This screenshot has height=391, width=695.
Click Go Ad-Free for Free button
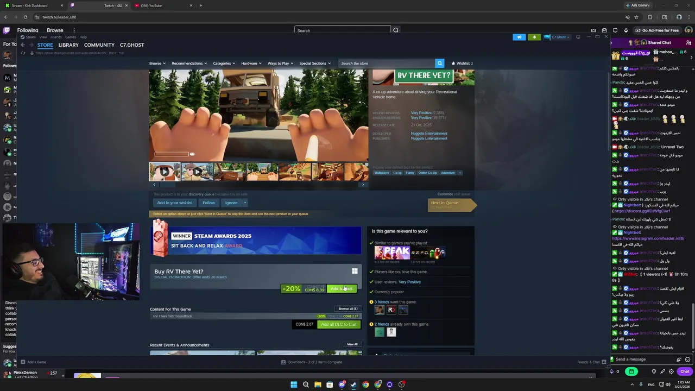coord(657,30)
